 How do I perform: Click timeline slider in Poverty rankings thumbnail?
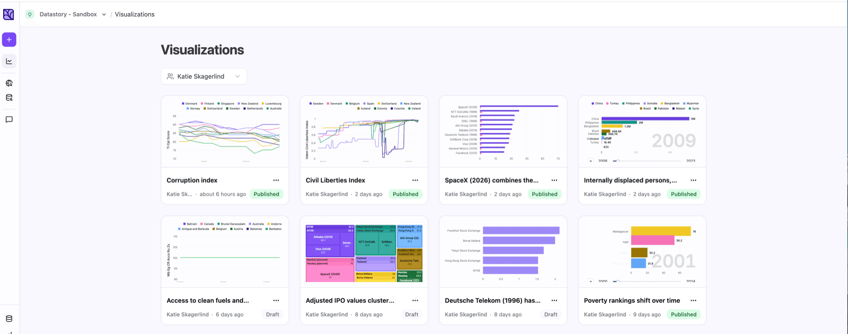pos(647,281)
